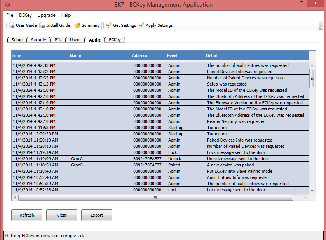Click the vertical scrollbar up arrow
Image resolution: width=326 pixels, height=240 pixels.
(312, 65)
